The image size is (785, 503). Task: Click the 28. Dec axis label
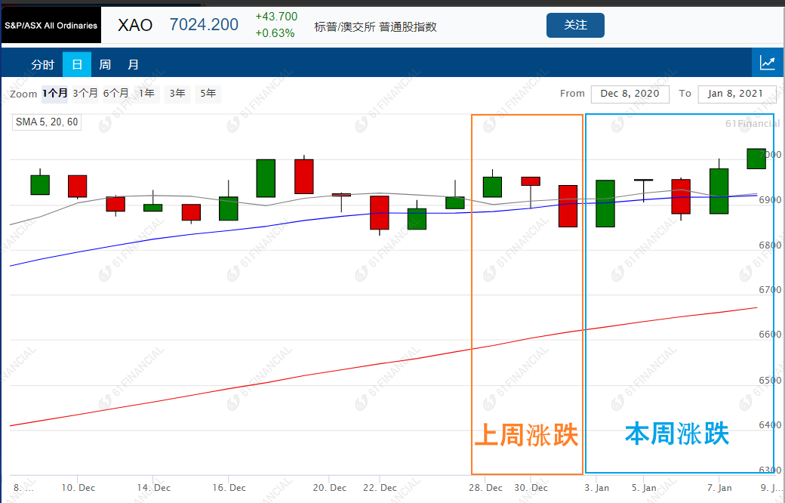point(485,487)
